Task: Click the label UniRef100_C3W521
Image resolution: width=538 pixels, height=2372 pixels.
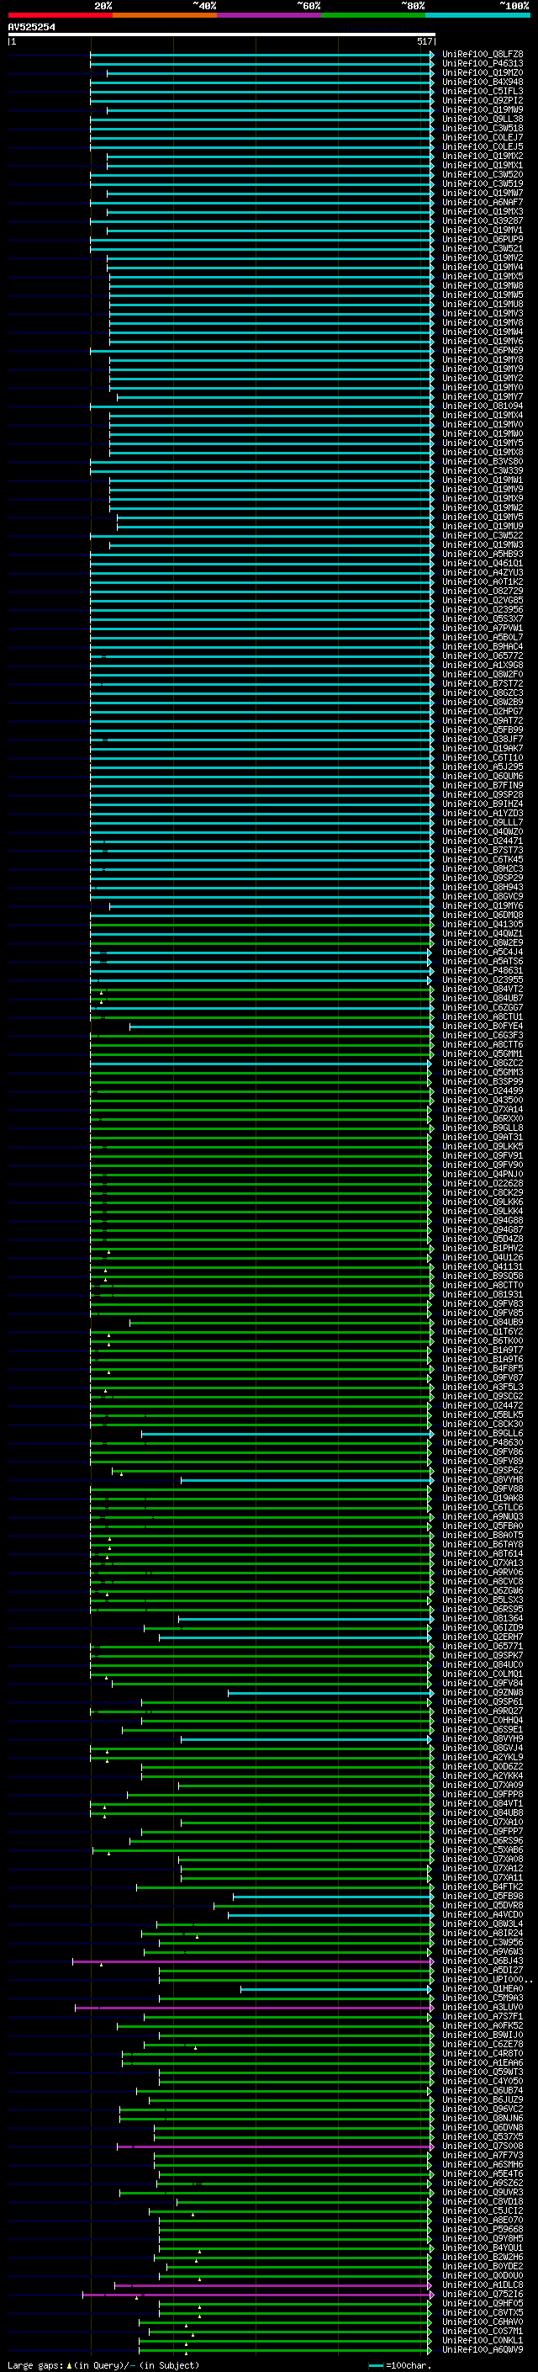Action: tap(483, 248)
